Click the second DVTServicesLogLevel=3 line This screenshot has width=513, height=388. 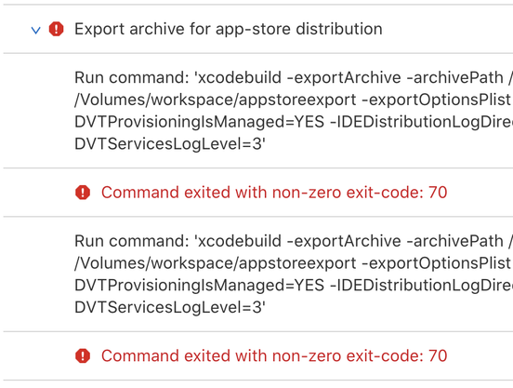coord(170,307)
